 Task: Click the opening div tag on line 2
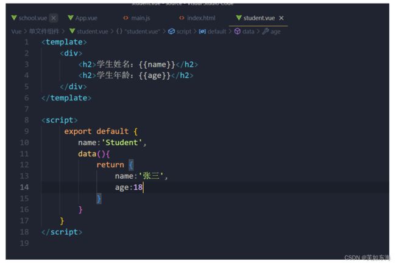pyautogui.click(x=71, y=53)
